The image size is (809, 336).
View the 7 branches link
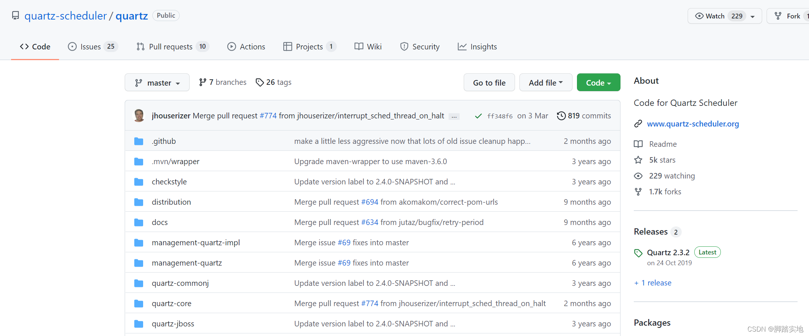pyautogui.click(x=223, y=82)
